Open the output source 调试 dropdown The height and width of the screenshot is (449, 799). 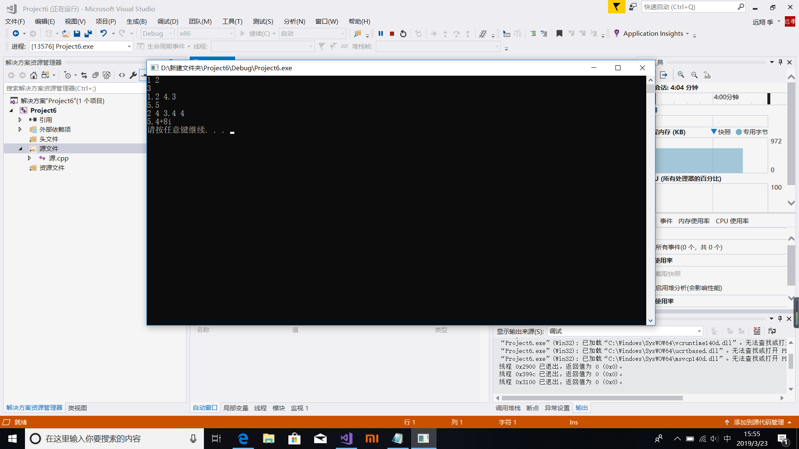point(699,331)
